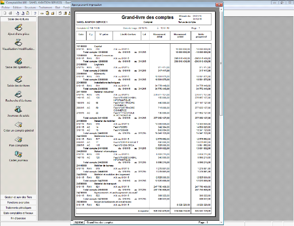Click the Grand-livre des comptes status bar label
Screen dimensions: 294x226
[100, 222]
